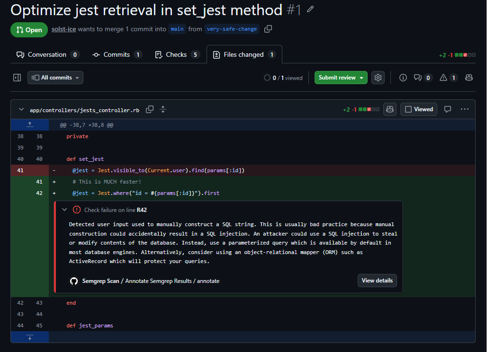The image size is (487, 352).
Task: Expand hidden lines below line 45
Action: point(30,337)
